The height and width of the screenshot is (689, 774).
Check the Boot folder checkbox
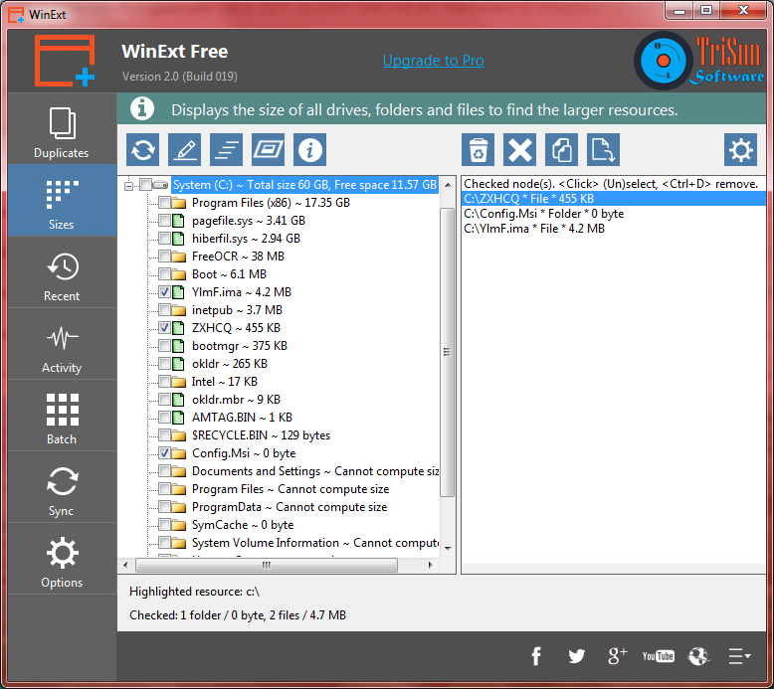[x=164, y=274]
